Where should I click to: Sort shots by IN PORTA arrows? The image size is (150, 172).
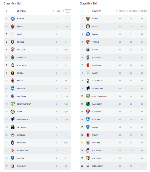pos(127,11)
